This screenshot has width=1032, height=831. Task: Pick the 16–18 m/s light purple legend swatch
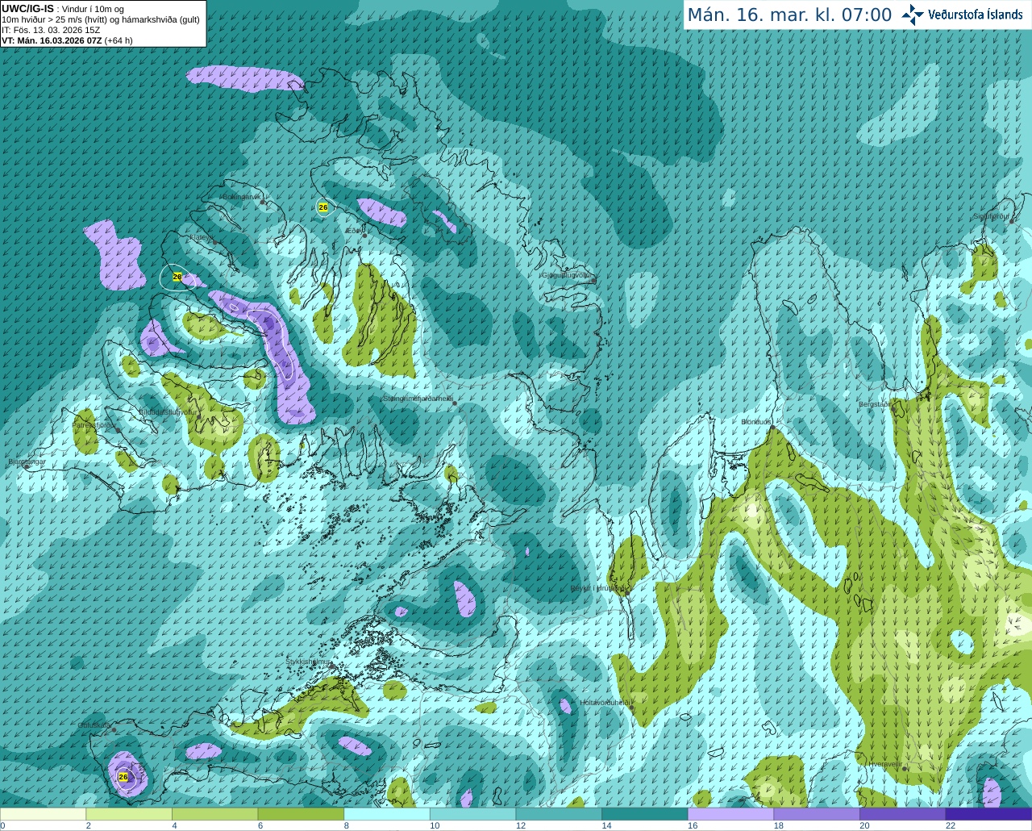pos(731,814)
